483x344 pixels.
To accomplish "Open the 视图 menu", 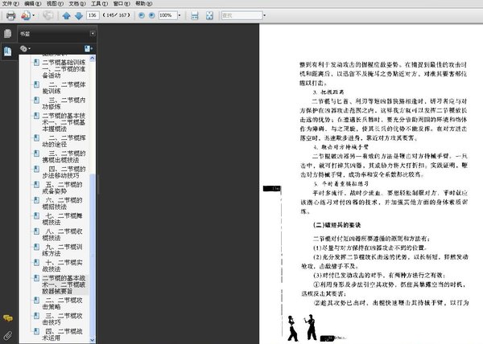I will [55, 3].
